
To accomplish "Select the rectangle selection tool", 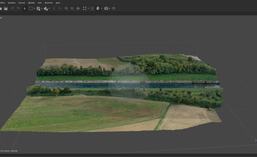I will [31, 9].
